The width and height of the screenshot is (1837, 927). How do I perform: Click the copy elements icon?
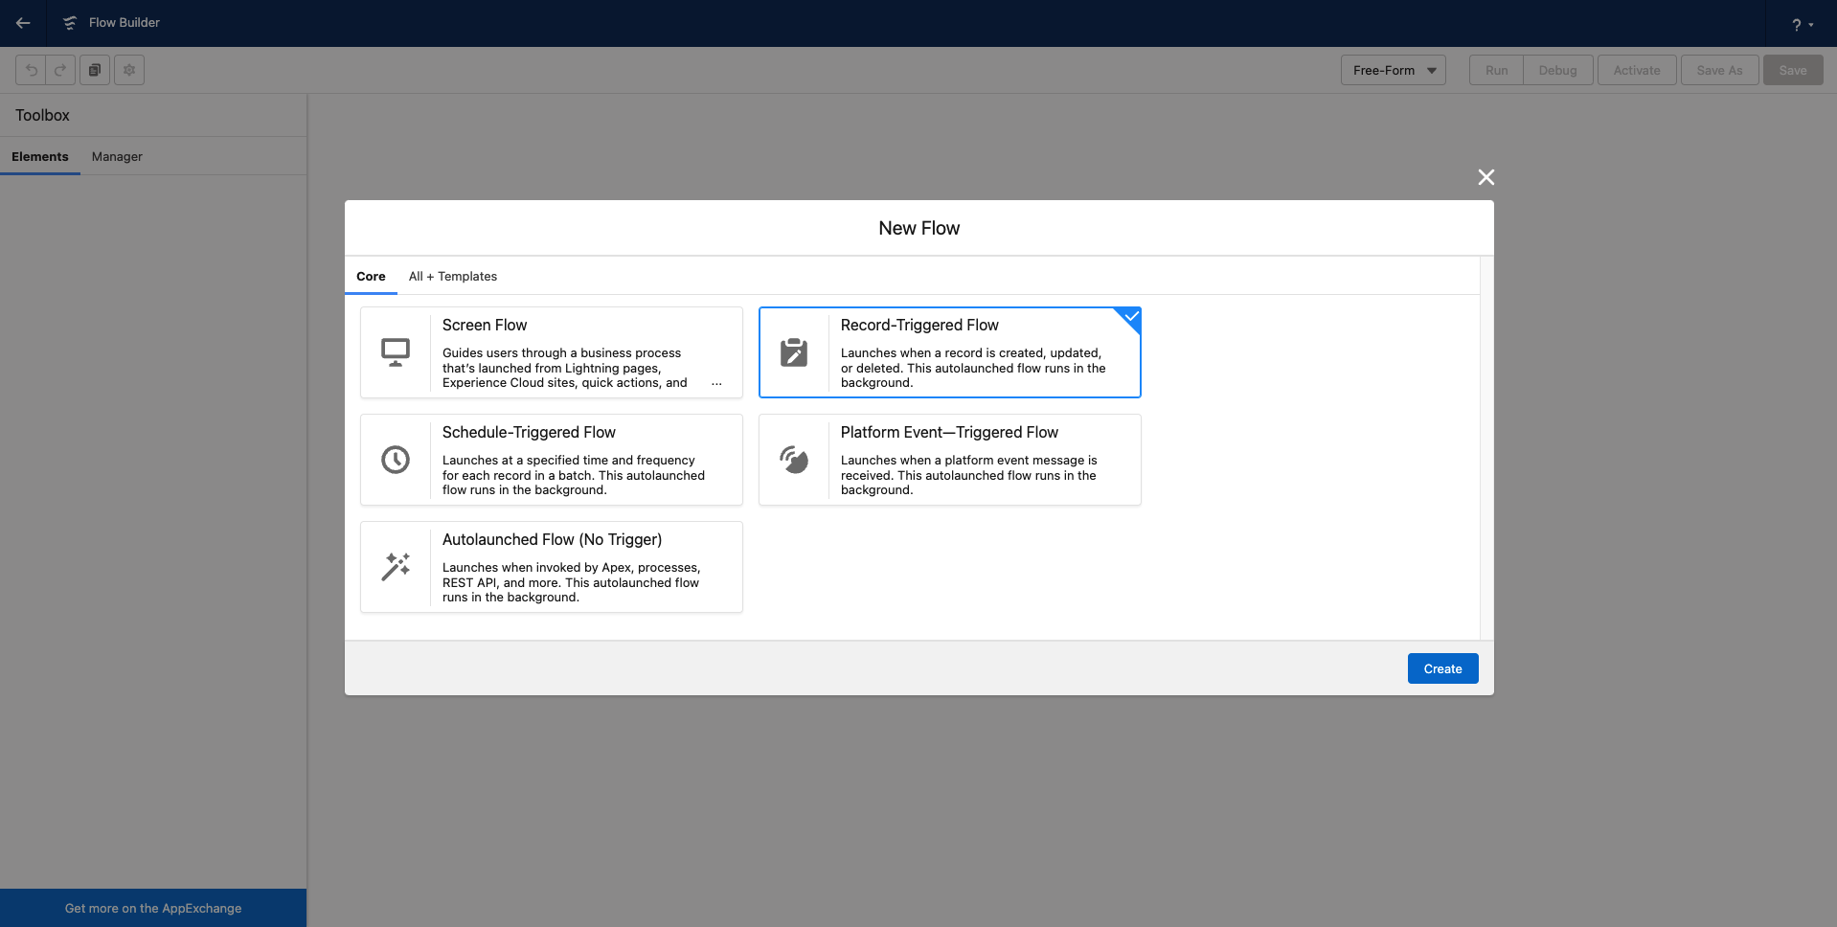point(95,69)
